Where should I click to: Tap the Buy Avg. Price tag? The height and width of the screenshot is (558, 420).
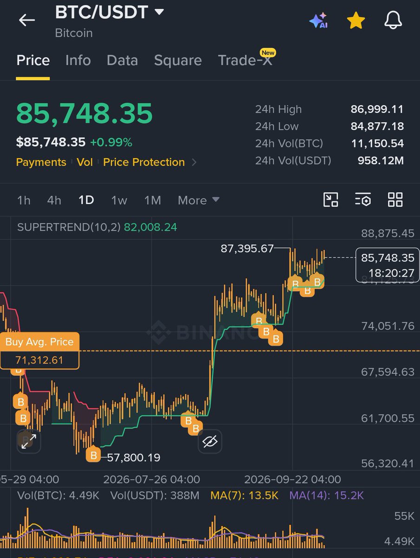39,351
